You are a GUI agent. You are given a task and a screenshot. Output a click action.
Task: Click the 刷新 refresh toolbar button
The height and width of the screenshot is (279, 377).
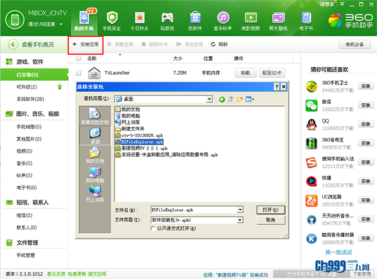coord(220,44)
